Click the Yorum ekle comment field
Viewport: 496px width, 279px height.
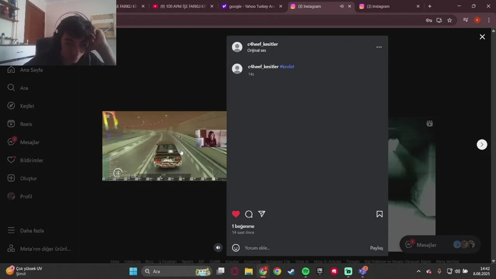(x=304, y=248)
